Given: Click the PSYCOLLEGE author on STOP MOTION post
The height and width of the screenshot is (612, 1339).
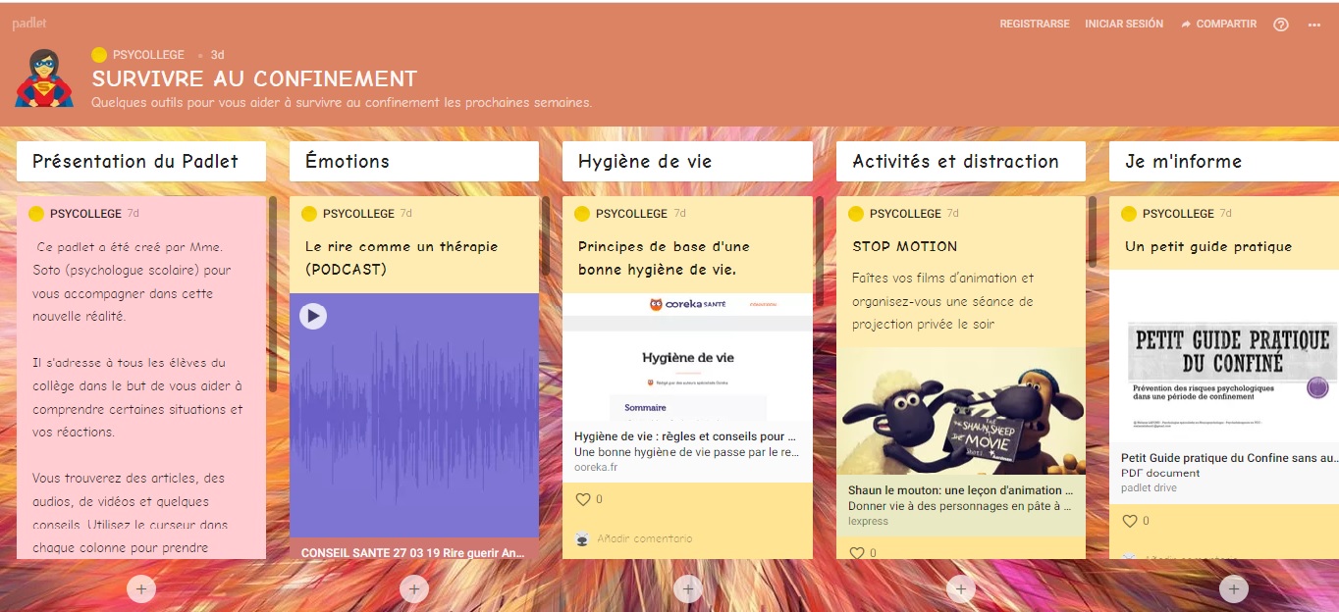Looking at the screenshot, I should coord(905,214).
